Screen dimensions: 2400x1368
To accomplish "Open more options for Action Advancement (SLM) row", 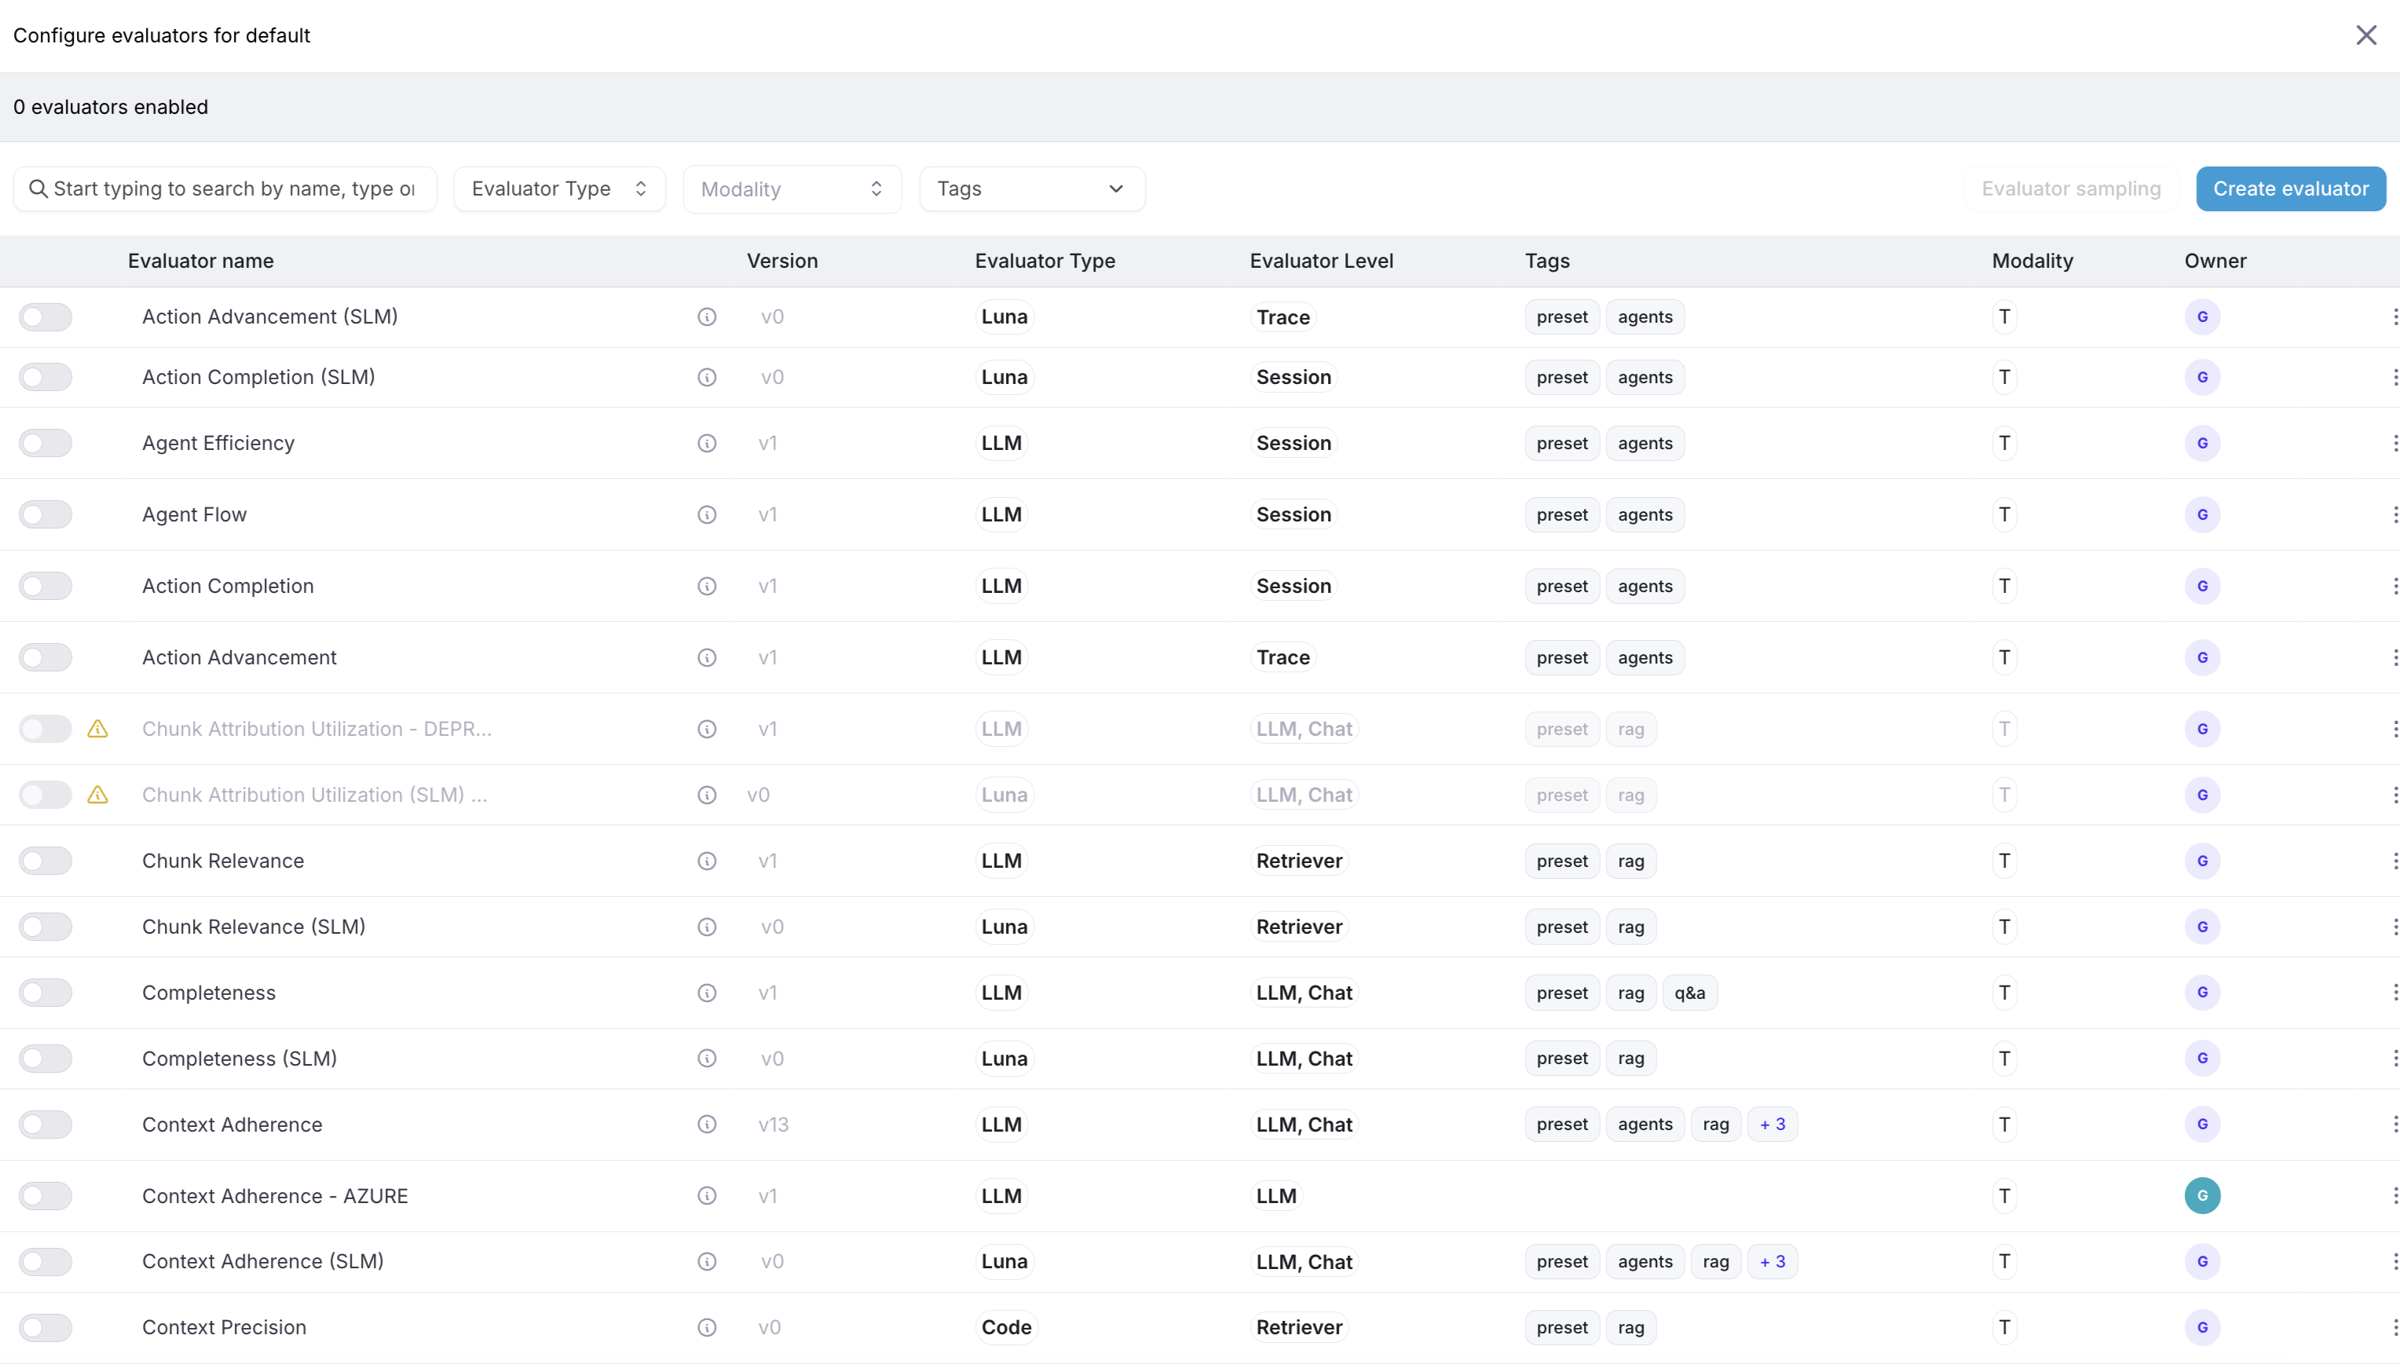I will 2395,316.
